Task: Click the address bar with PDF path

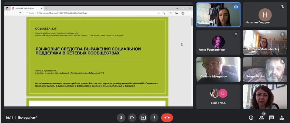Action: click(89, 13)
